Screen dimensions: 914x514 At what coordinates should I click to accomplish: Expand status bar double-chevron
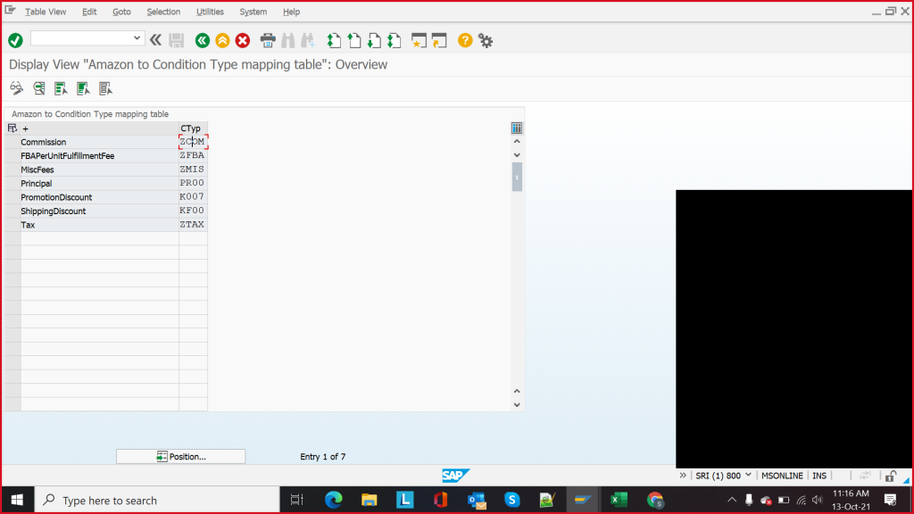click(x=683, y=476)
